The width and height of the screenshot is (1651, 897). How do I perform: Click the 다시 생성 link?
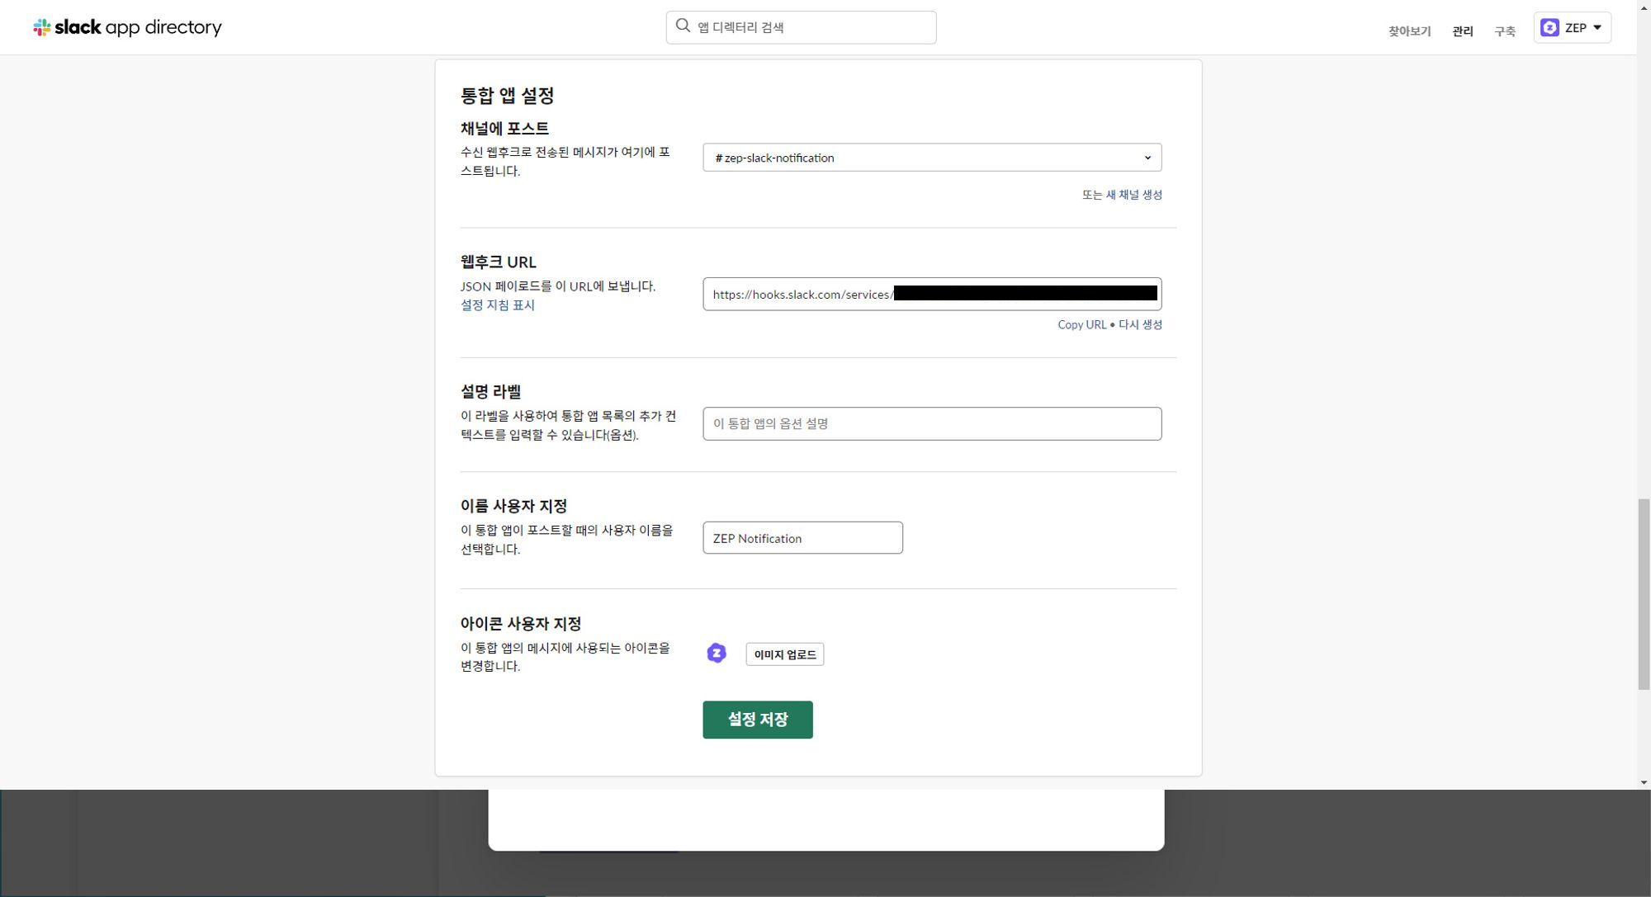(1140, 325)
